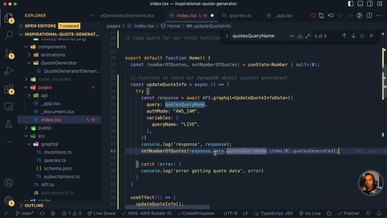Collapse the QuoteGenerator folder
Image resolution: width=387 pixels, height=218 pixels.
pos(59,63)
